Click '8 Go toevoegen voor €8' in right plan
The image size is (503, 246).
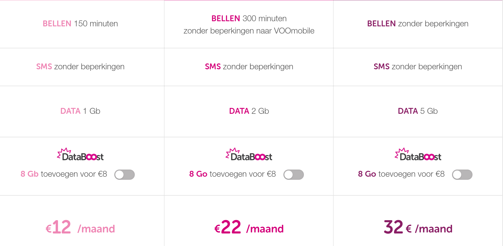401,174
